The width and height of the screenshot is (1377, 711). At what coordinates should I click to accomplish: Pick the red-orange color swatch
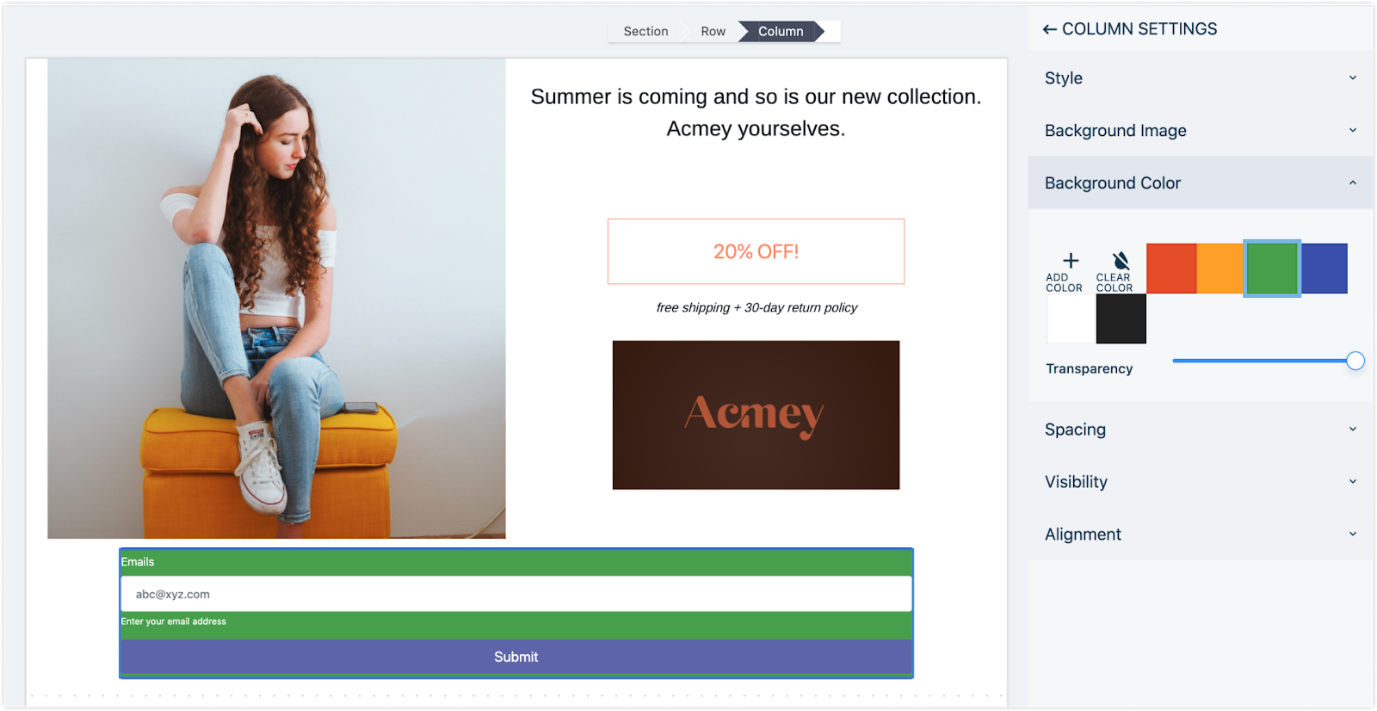tap(1171, 269)
